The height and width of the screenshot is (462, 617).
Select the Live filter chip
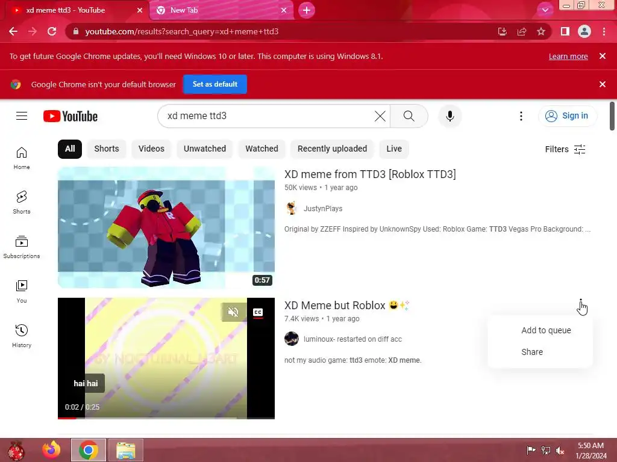point(394,149)
